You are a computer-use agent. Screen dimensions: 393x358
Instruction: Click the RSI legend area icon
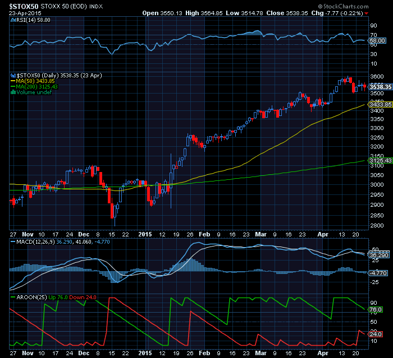click(13, 20)
